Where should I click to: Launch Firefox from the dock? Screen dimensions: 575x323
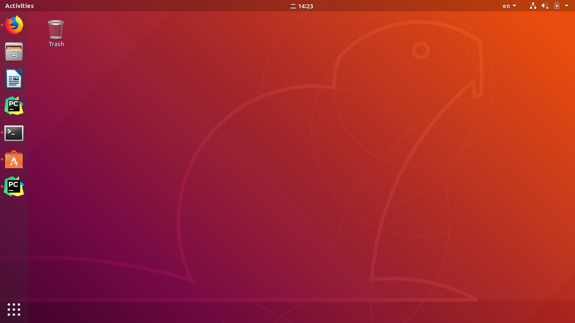(x=14, y=25)
